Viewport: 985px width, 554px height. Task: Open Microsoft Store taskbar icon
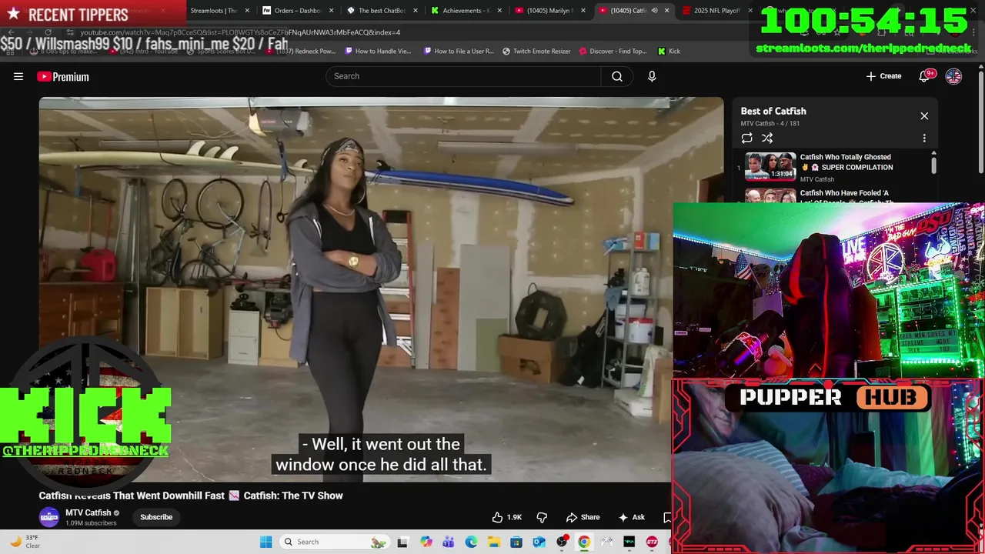tap(516, 542)
